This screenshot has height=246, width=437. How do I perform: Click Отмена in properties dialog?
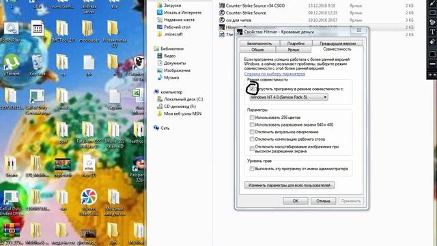(323, 201)
